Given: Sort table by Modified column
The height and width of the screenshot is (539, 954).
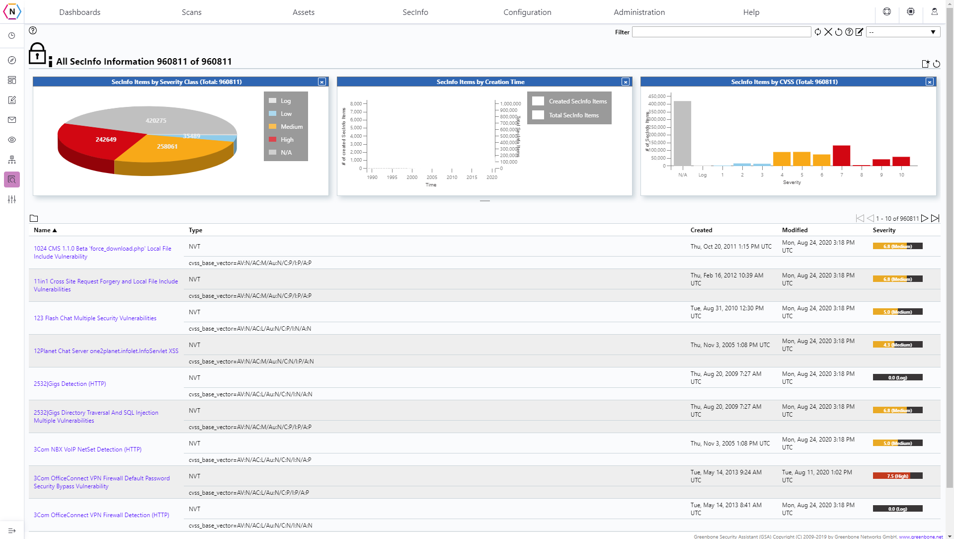Looking at the screenshot, I should coord(795,230).
